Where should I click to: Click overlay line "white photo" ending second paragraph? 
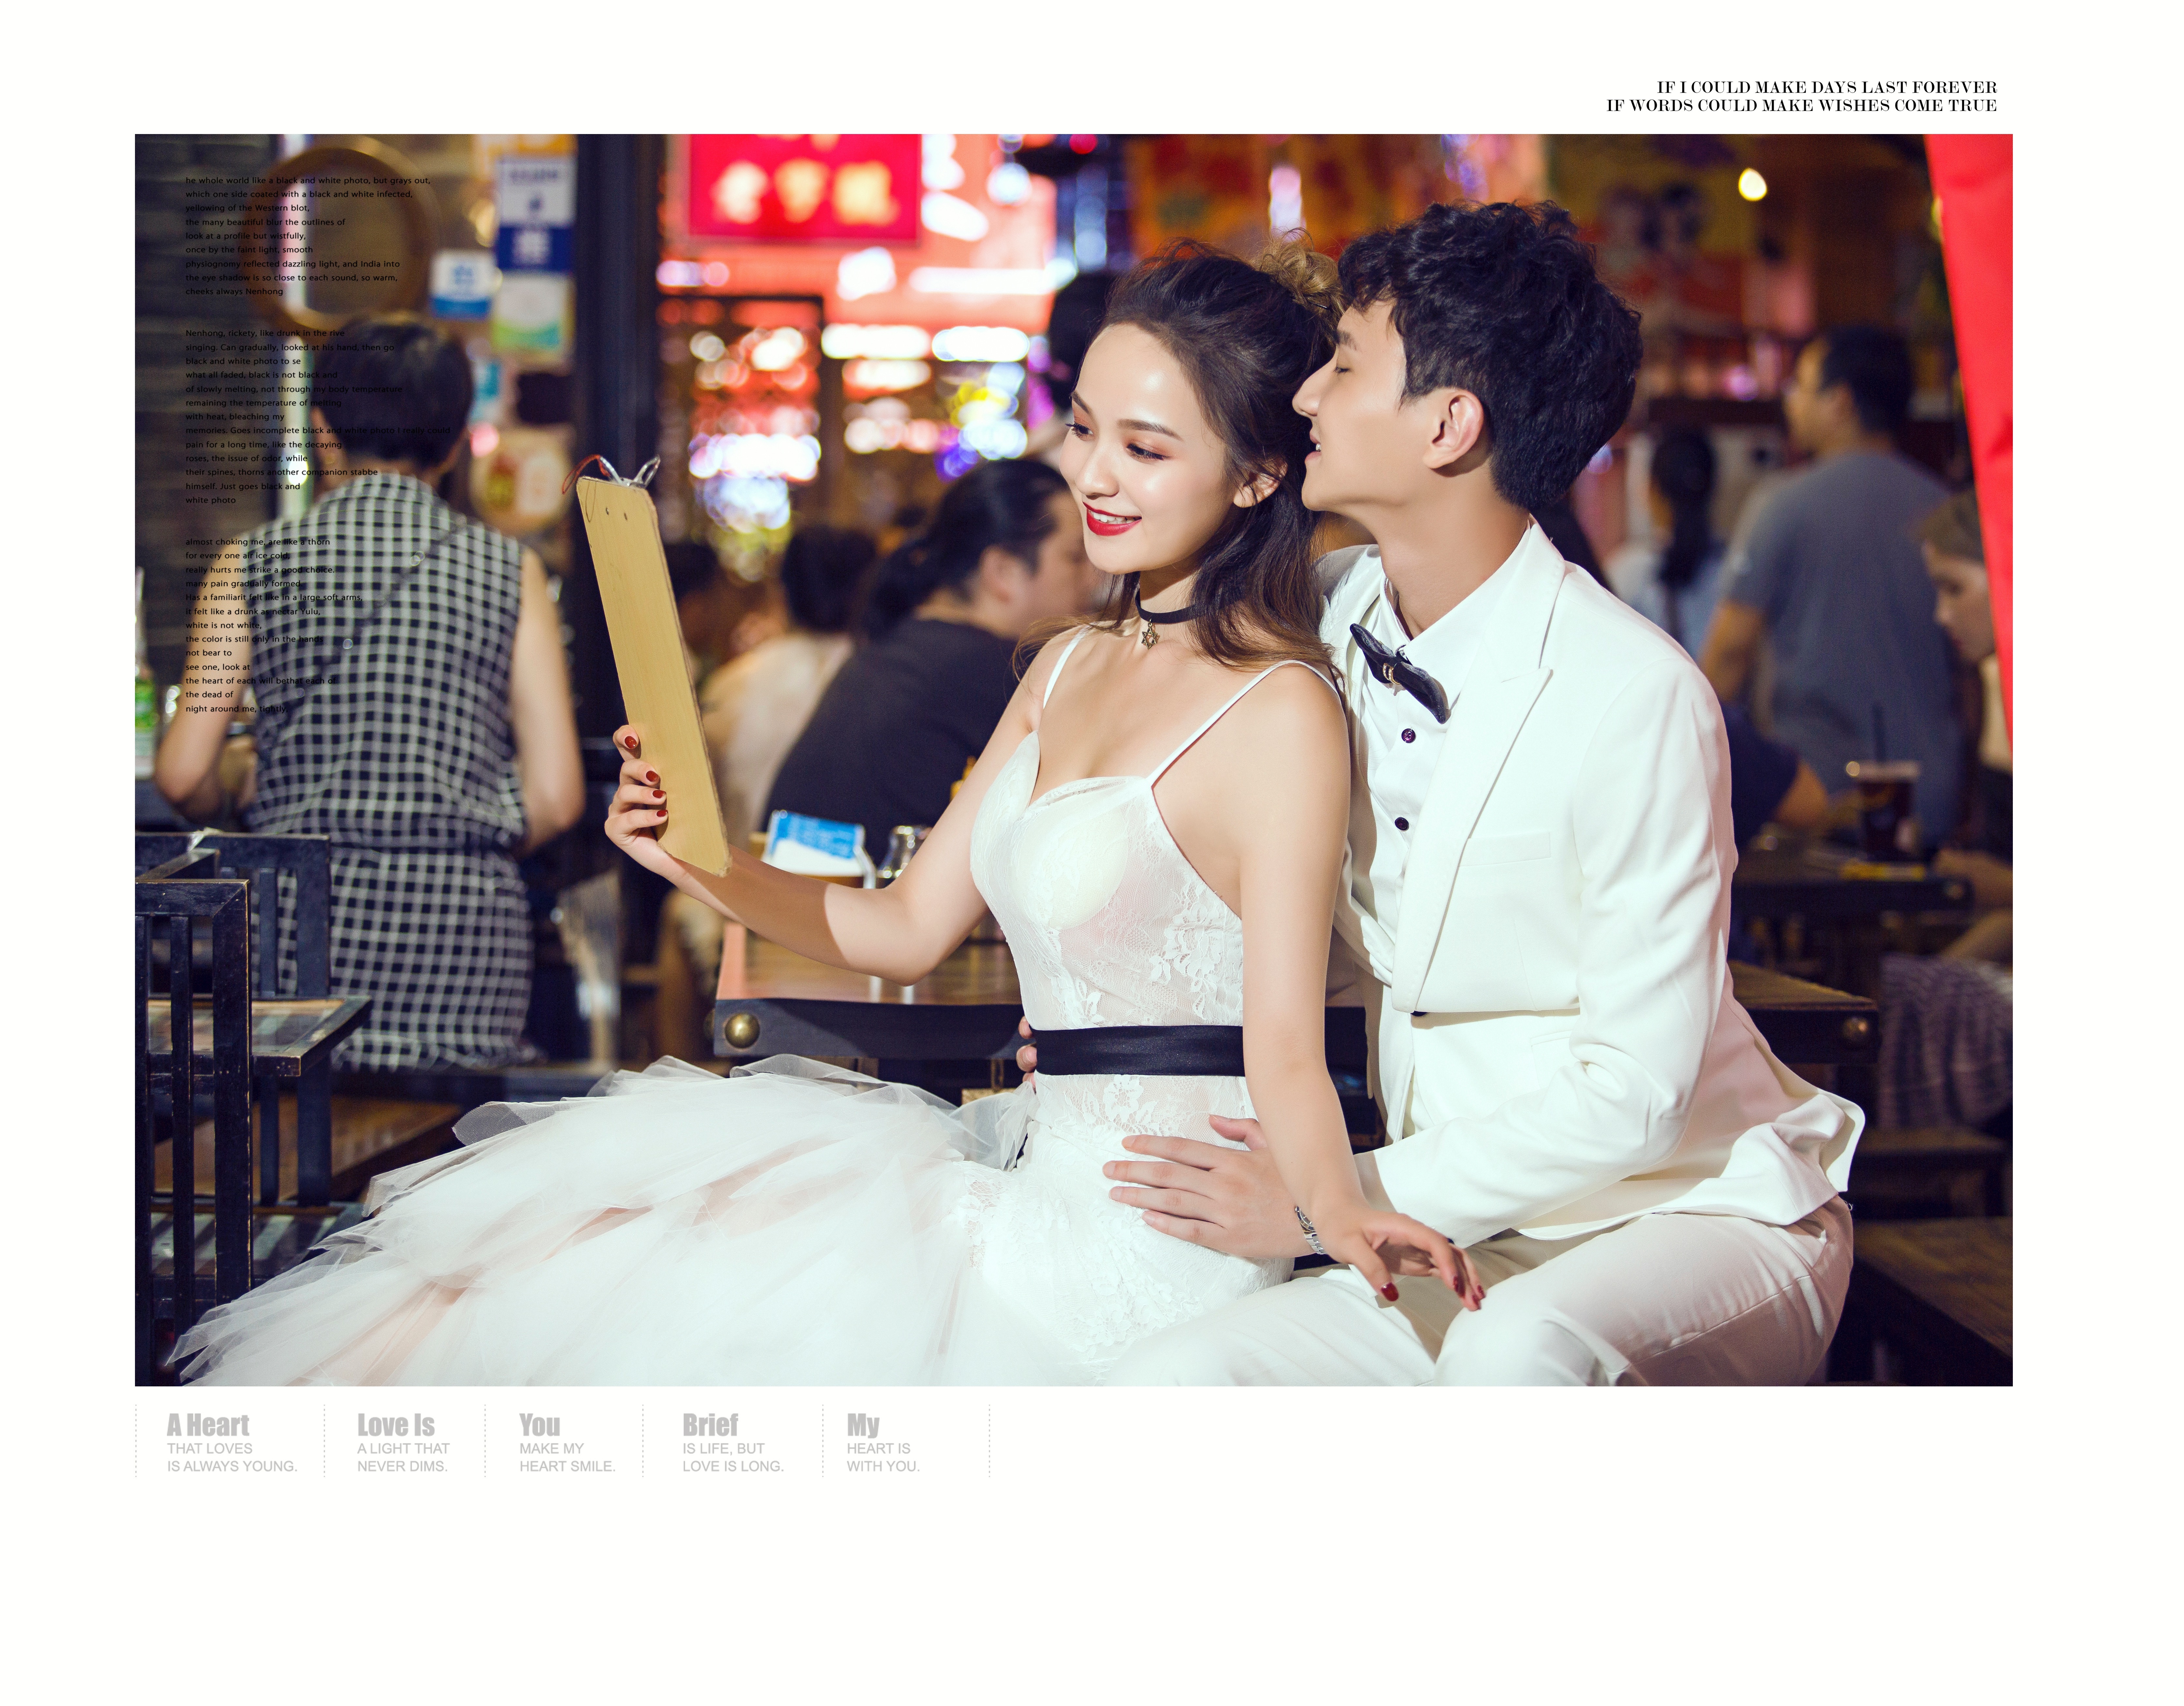(x=211, y=500)
